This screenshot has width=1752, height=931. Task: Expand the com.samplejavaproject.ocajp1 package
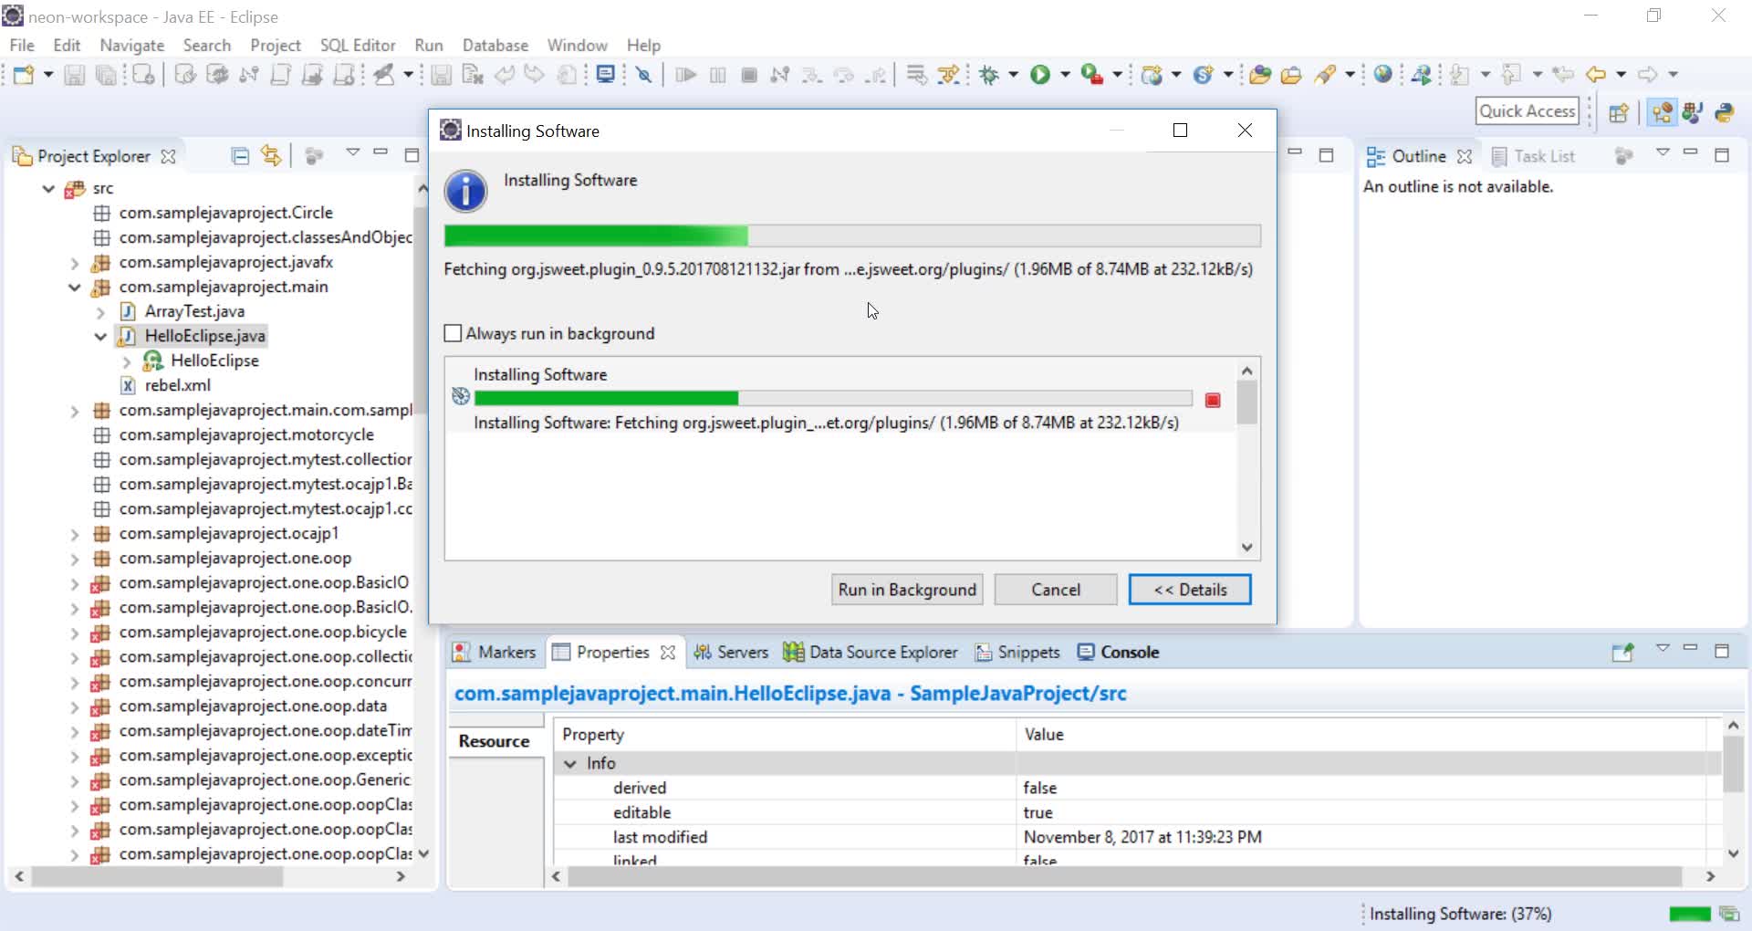74,533
